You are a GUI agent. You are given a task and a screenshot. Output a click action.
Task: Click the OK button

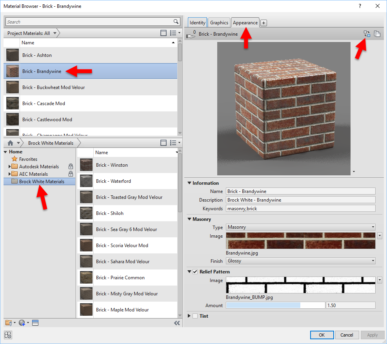[322, 335]
